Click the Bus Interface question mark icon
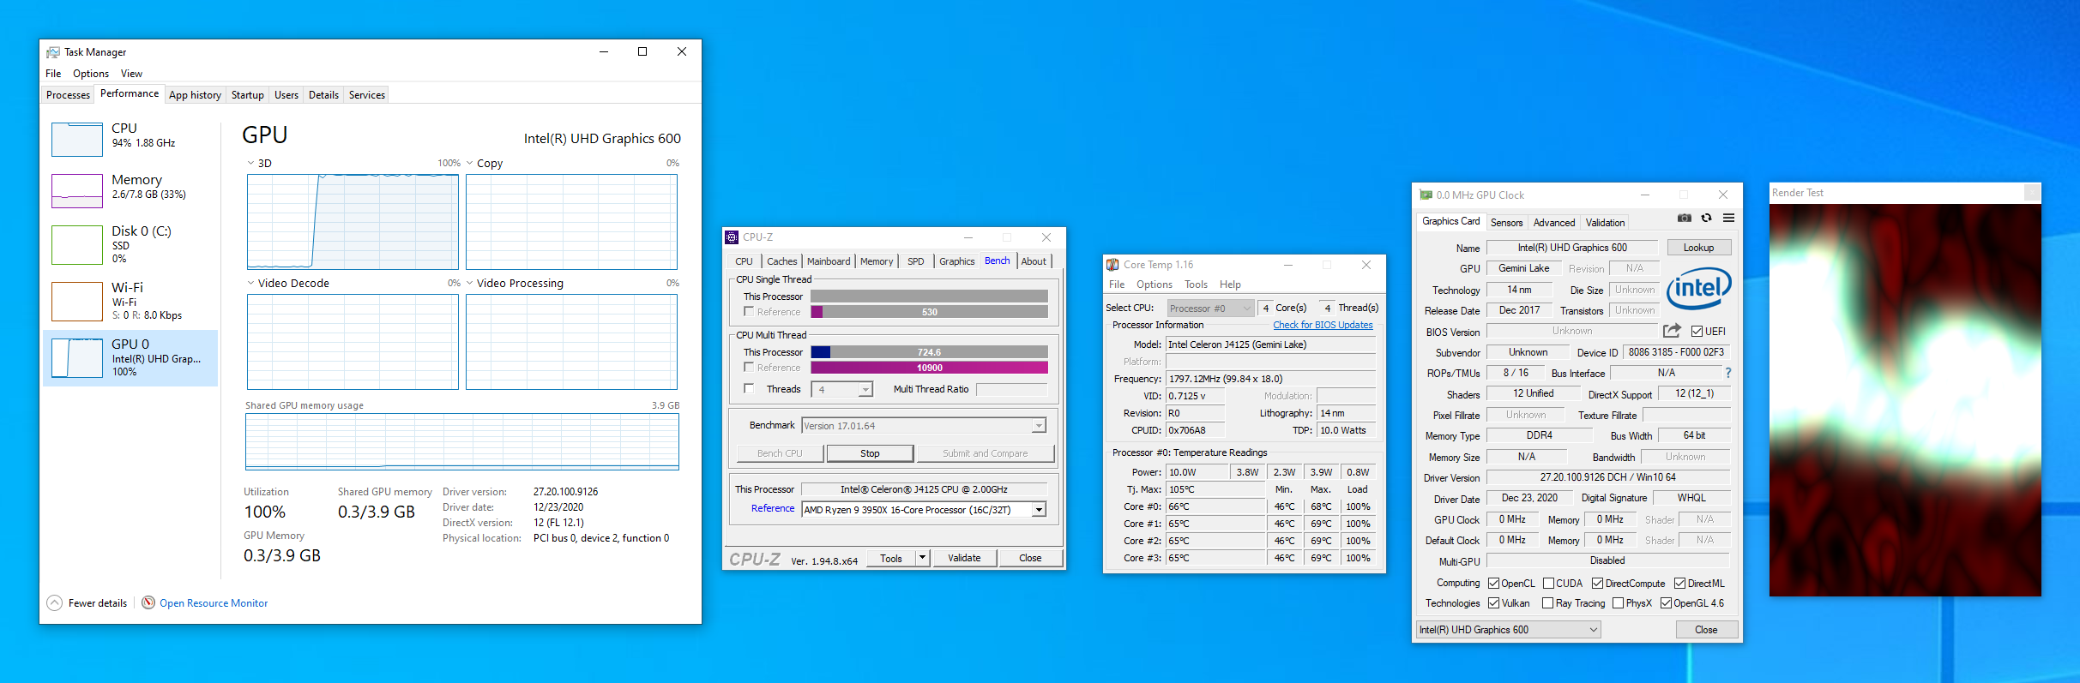This screenshot has height=683, width=2080. tap(1728, 373)
